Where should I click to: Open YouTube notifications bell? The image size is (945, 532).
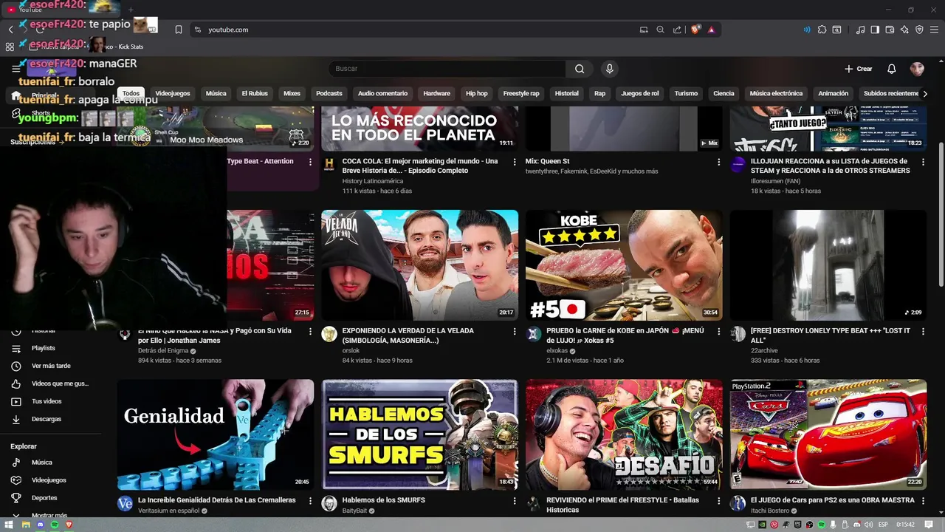891,69
